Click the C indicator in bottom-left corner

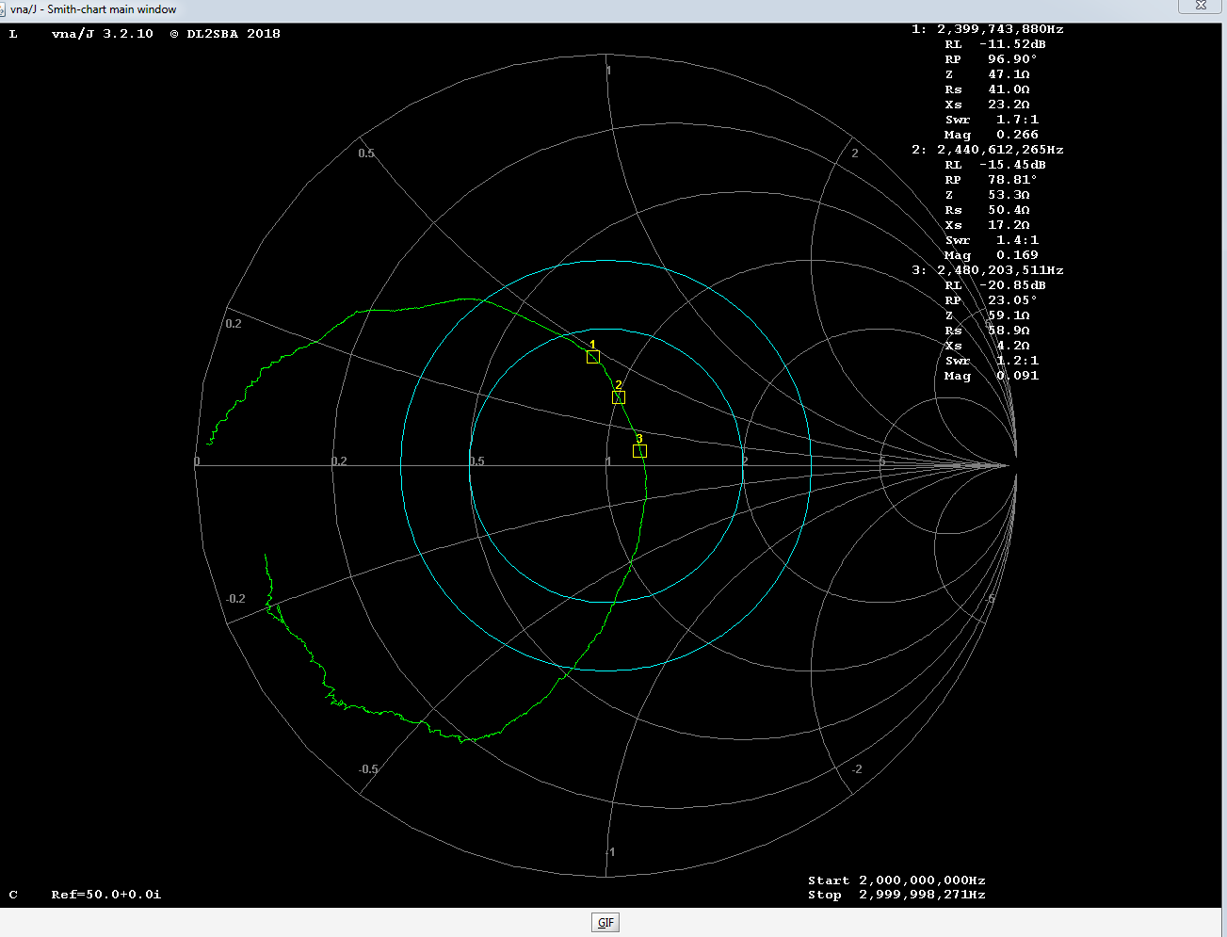[13, 895]
